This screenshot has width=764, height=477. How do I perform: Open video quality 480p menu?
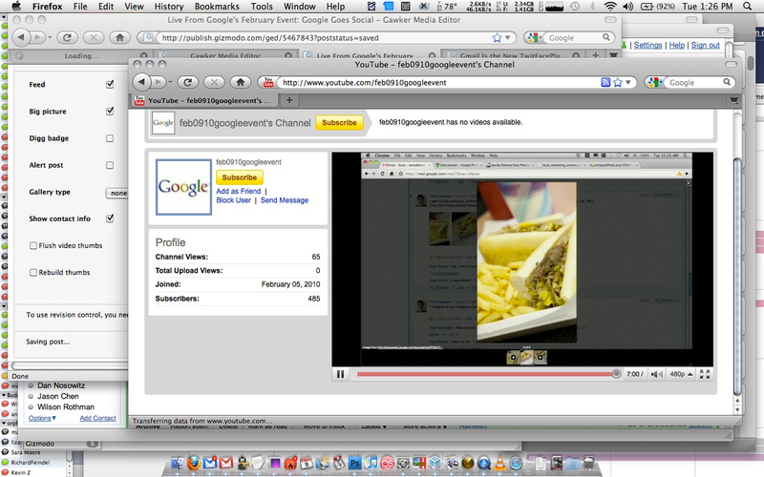tap(681, 374)
